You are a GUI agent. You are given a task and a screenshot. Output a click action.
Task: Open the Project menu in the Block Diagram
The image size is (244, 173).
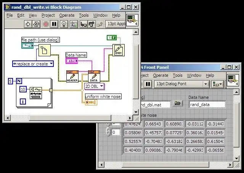pos(48,15)
